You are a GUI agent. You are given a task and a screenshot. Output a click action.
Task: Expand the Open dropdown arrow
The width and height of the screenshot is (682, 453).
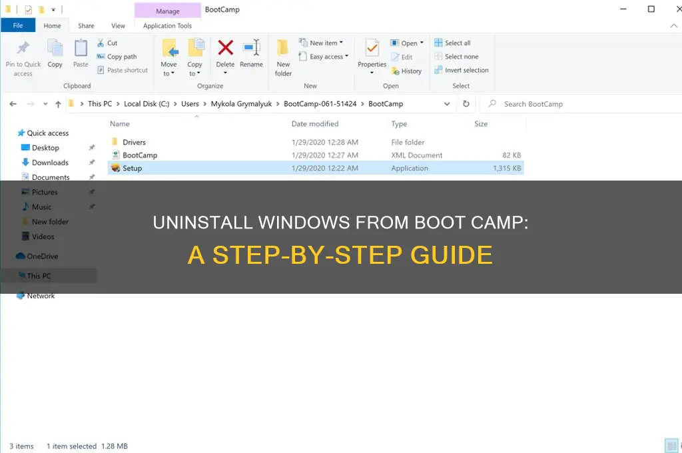(x=422, y=43)
